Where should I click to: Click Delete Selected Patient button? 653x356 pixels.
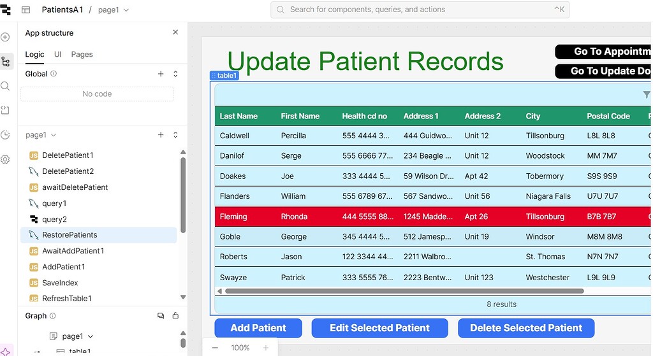point(526,328)
